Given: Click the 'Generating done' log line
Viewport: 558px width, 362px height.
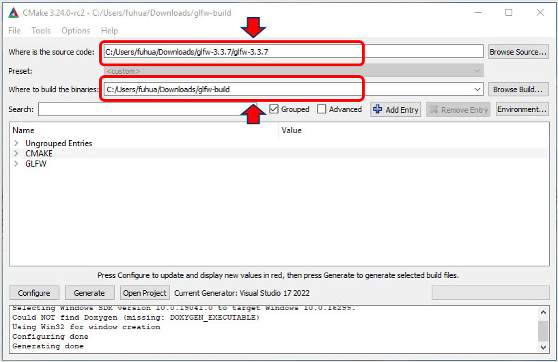Looking at the screenshot, I should pyautogui.click(x=48, y=346).
